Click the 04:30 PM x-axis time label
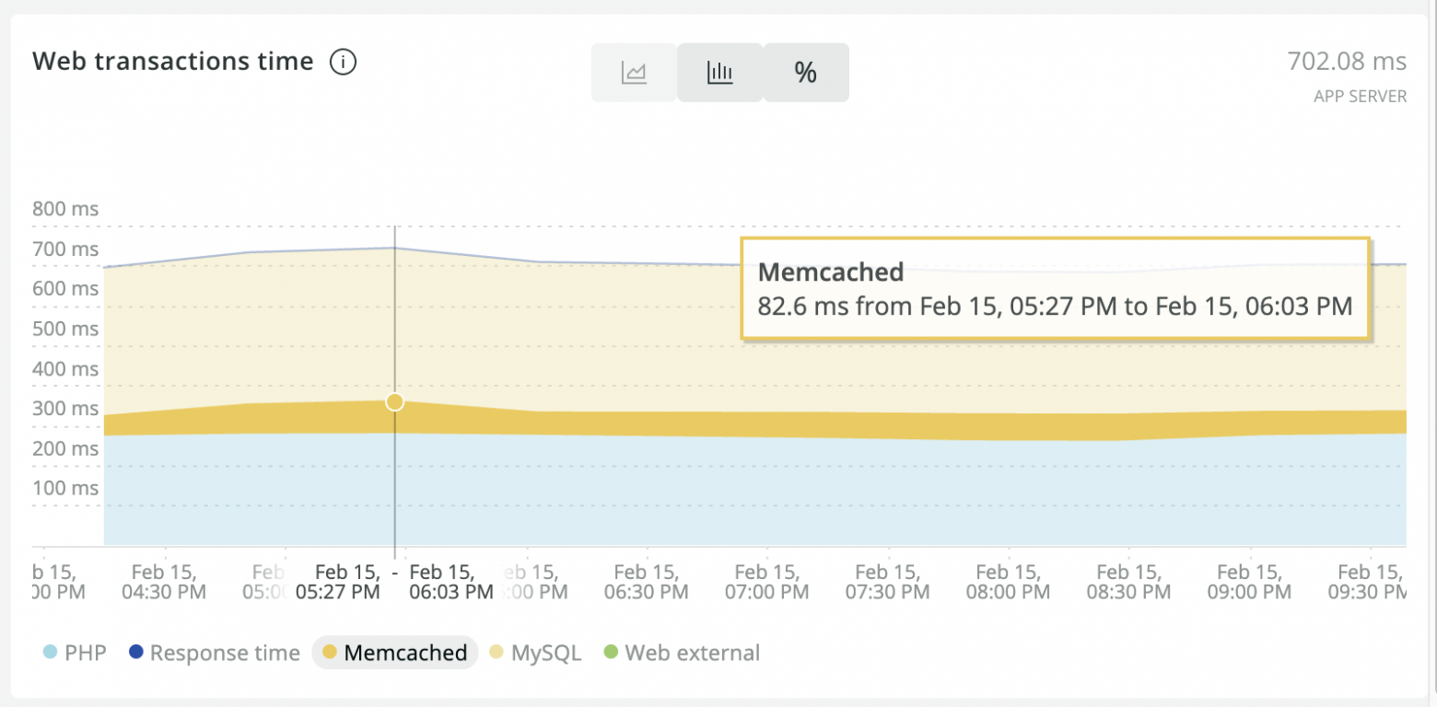The width and height of the screenshot is (1437, 707). click(x=164, y=582)
